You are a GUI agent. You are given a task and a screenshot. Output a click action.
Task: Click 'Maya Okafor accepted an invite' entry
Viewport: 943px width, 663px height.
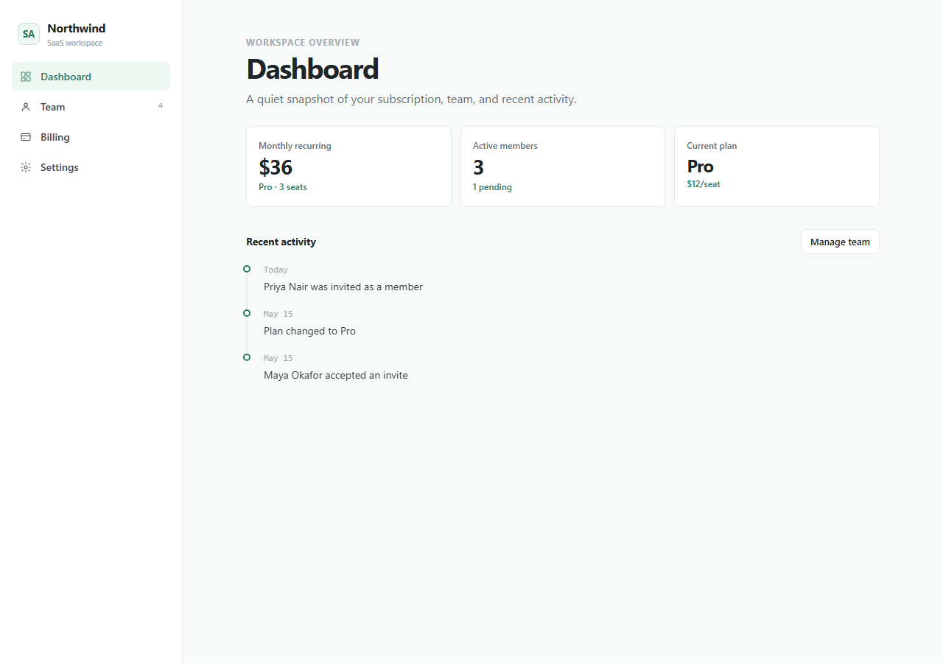click(336, 375)
